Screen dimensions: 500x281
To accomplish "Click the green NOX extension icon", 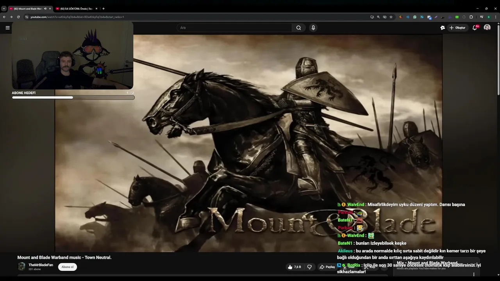I will coord(457,17).
